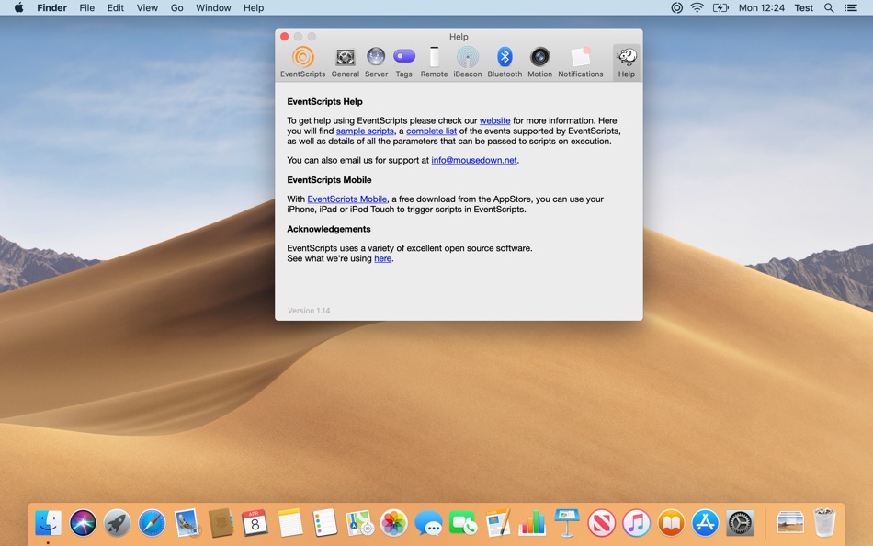
Task: Select the Help toolbar icon
Action: point(627,63)
